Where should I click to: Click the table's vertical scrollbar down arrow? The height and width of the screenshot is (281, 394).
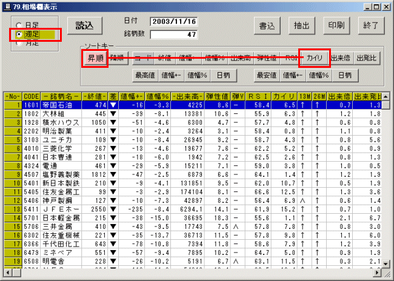point(386,264)
